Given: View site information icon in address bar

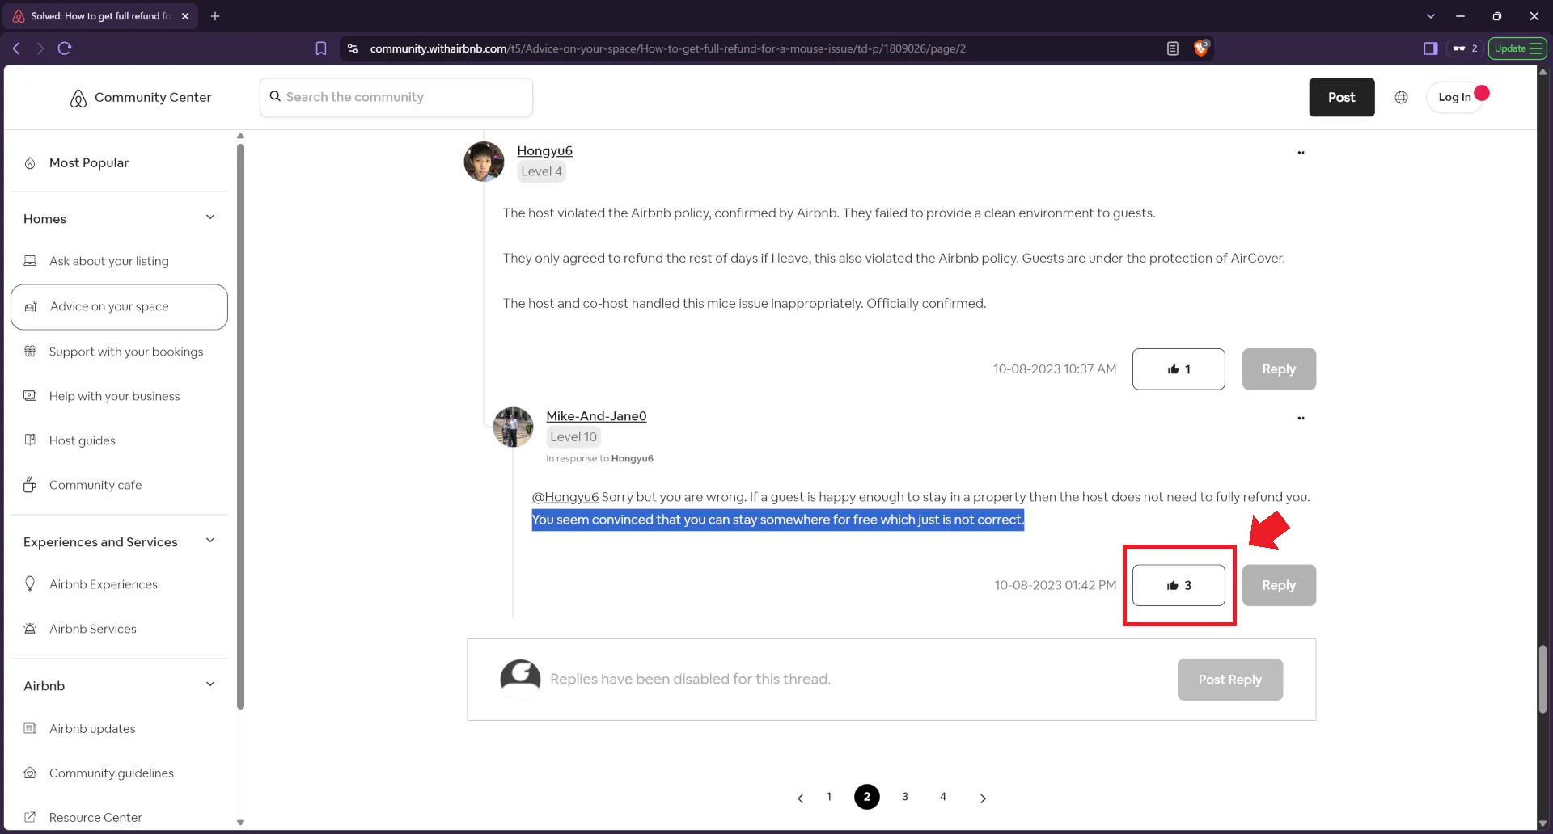Looking at the screenshot, I should pyautogui.click(x=353, y=48).
